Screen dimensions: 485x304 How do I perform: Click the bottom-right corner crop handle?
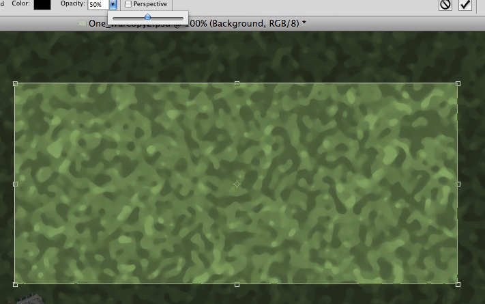pos(458,284)
